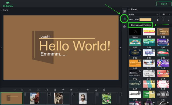
Task: Select title preset 012
Action: click(x=135, y=73)
